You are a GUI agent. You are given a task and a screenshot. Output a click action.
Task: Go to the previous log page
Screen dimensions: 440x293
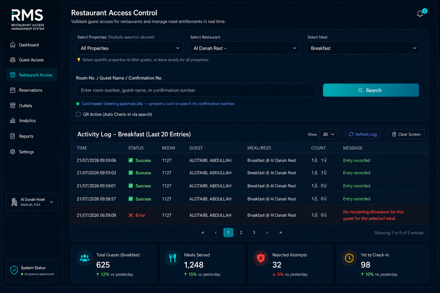(216, 233)
